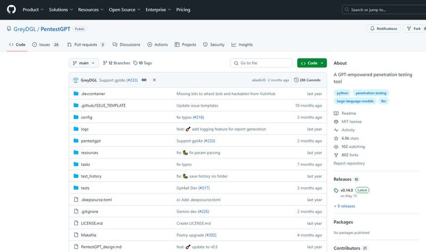The image size is (426, 252).
Task: Click the config folder icon
Action: click(76, 117)
